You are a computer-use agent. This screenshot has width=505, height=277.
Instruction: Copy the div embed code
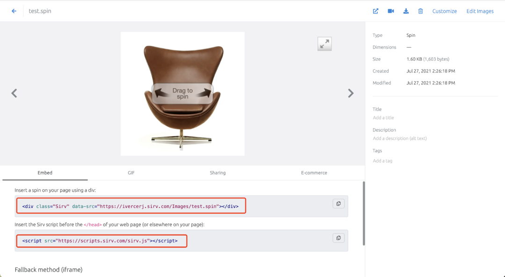[x=339, y=204]
